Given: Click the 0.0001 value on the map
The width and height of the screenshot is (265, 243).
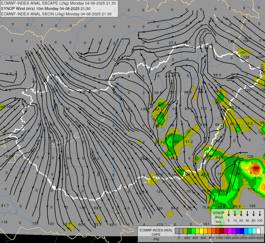Looking at the screenshot, I should [x=9, y=107].
